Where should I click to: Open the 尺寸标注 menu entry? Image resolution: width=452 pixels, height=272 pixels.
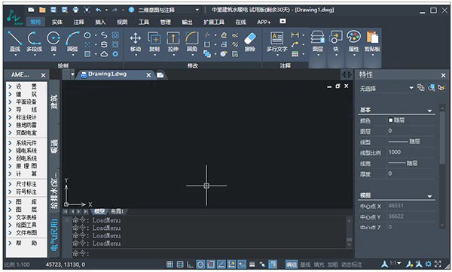[26, 184]
